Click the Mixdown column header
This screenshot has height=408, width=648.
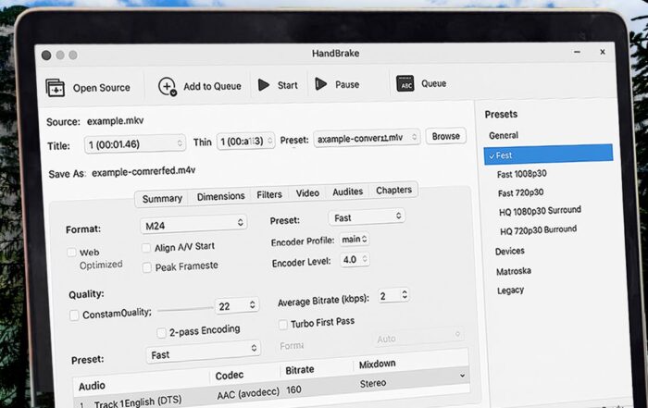[377, 365]
